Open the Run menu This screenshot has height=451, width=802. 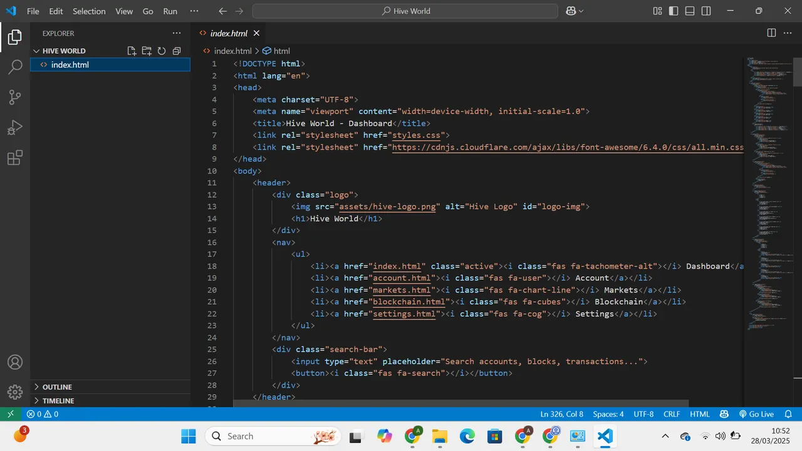click(x=170, y=11)
